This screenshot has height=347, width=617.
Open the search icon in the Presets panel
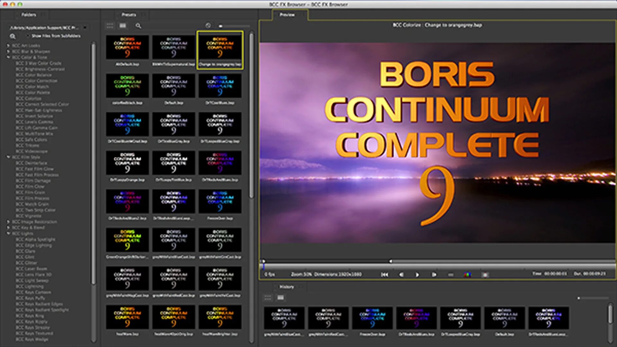(138, 26)
